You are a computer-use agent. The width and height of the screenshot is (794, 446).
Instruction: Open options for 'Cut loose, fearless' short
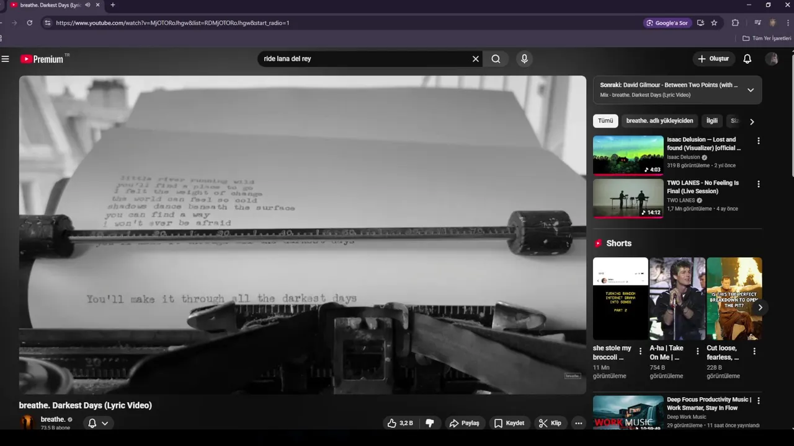point(754,351)
